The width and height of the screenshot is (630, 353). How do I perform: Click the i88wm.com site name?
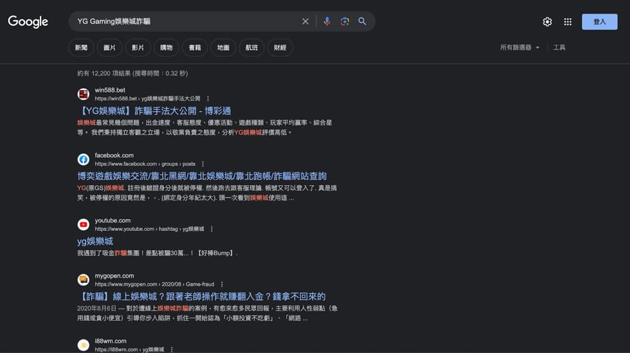111,341
